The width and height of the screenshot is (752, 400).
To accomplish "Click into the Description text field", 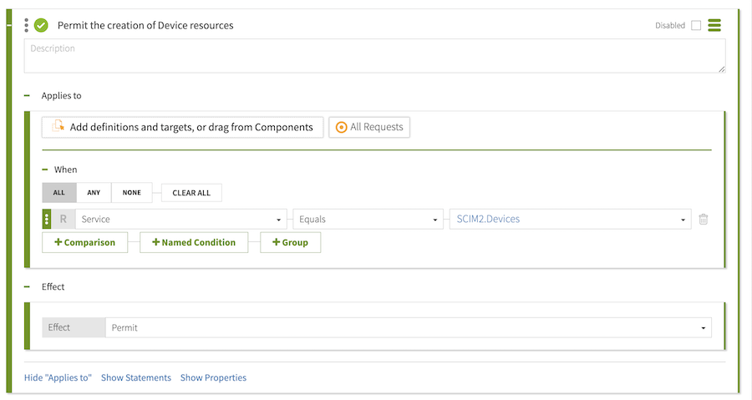I will pos(374,55).
